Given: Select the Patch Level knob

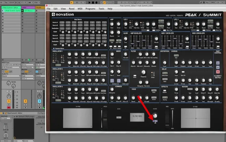Looking at the screenshot, I should click(126, 80).
